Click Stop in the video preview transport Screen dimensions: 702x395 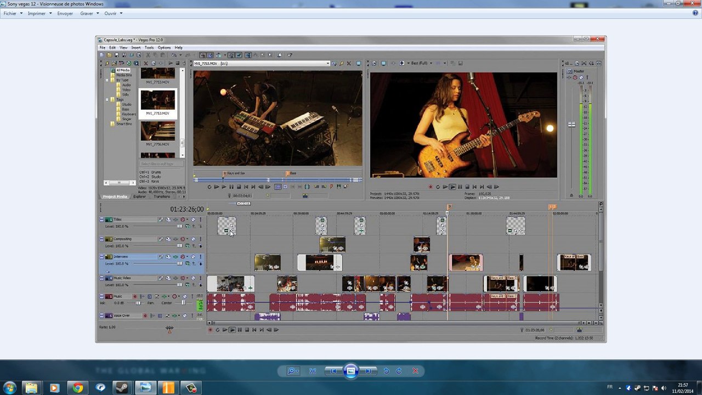tap(467, 187)
